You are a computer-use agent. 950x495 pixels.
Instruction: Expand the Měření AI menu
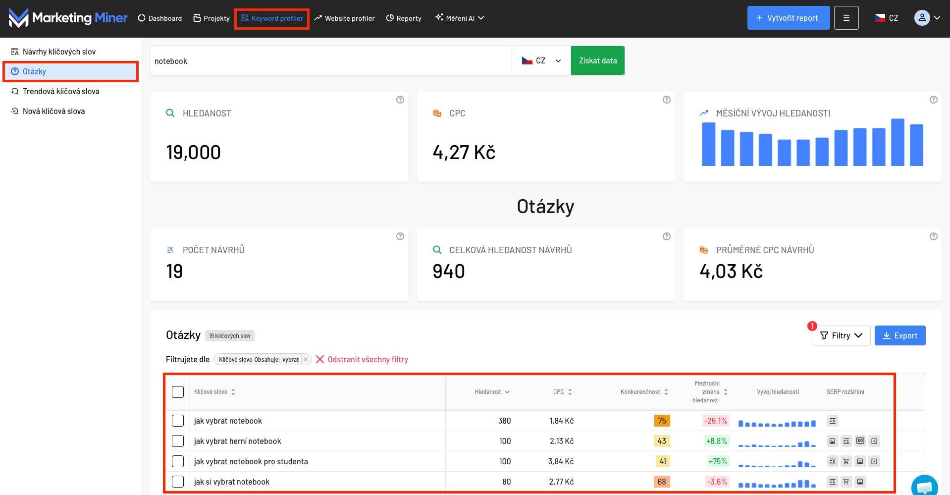pyautogui.click(x=459, y=18)
